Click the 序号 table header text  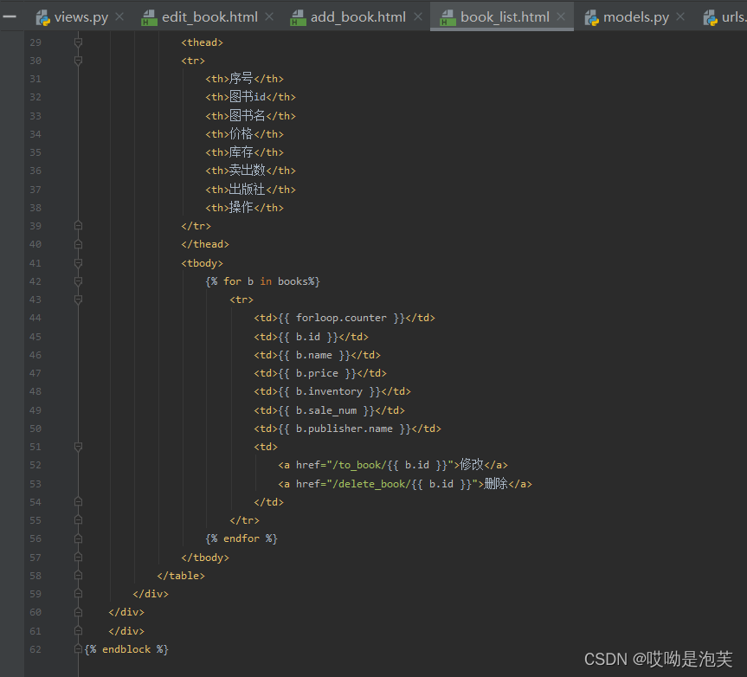click(x=241, y=78)
